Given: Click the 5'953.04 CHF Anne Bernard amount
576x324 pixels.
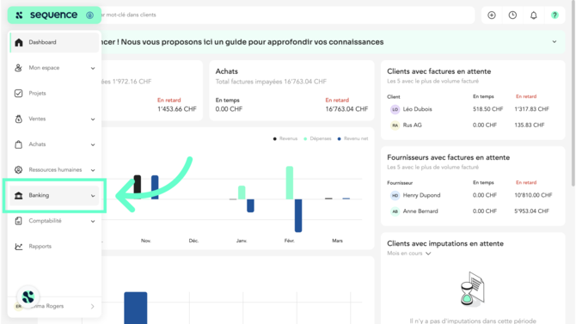Looking at the screenshot, I should (x=531, y=211).
